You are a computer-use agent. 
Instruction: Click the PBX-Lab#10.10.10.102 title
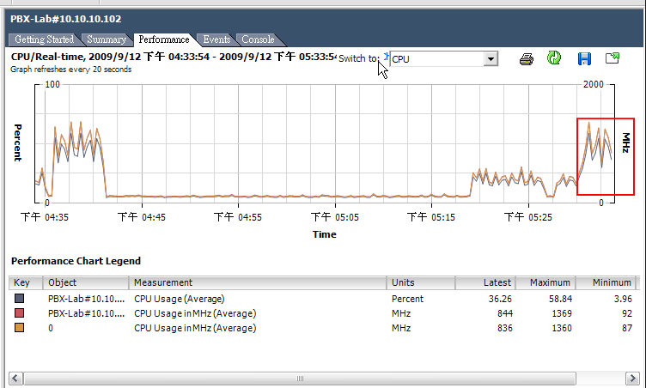point(66,19)
